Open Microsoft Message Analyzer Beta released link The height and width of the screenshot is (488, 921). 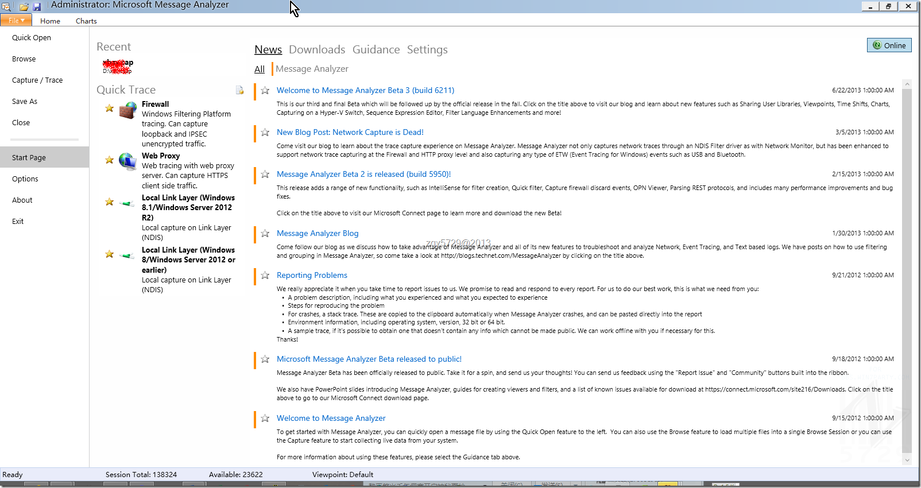(369, 359)
